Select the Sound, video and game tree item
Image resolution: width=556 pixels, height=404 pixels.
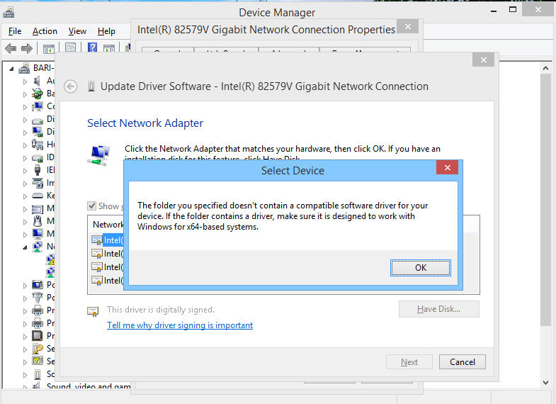[89, 386]
